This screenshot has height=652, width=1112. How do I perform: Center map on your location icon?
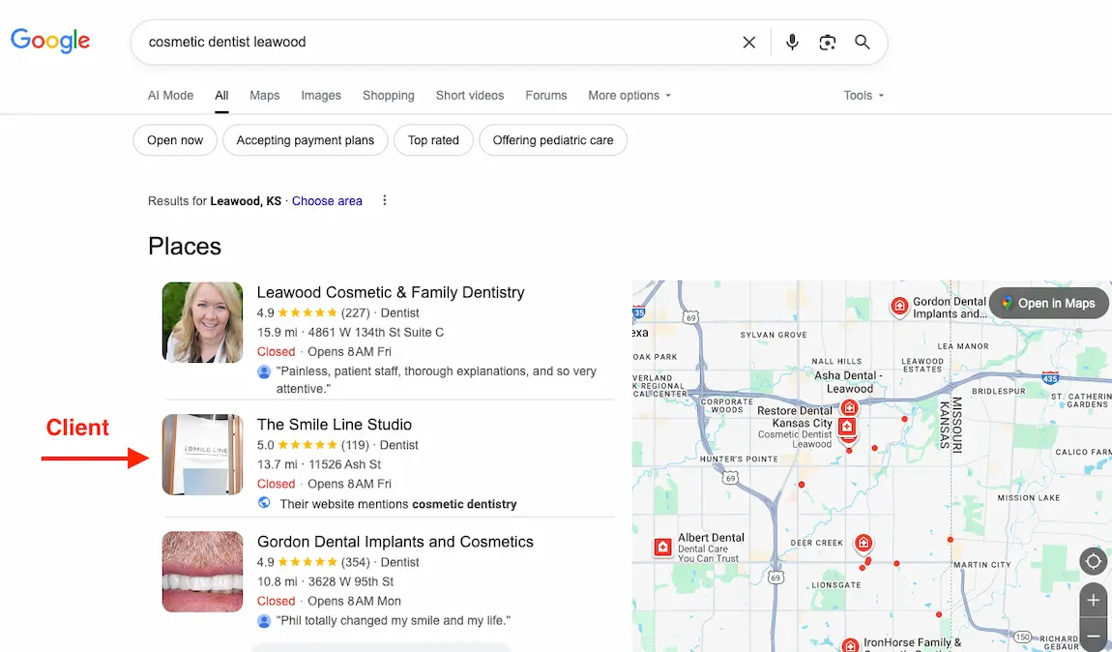point(1094,561)
